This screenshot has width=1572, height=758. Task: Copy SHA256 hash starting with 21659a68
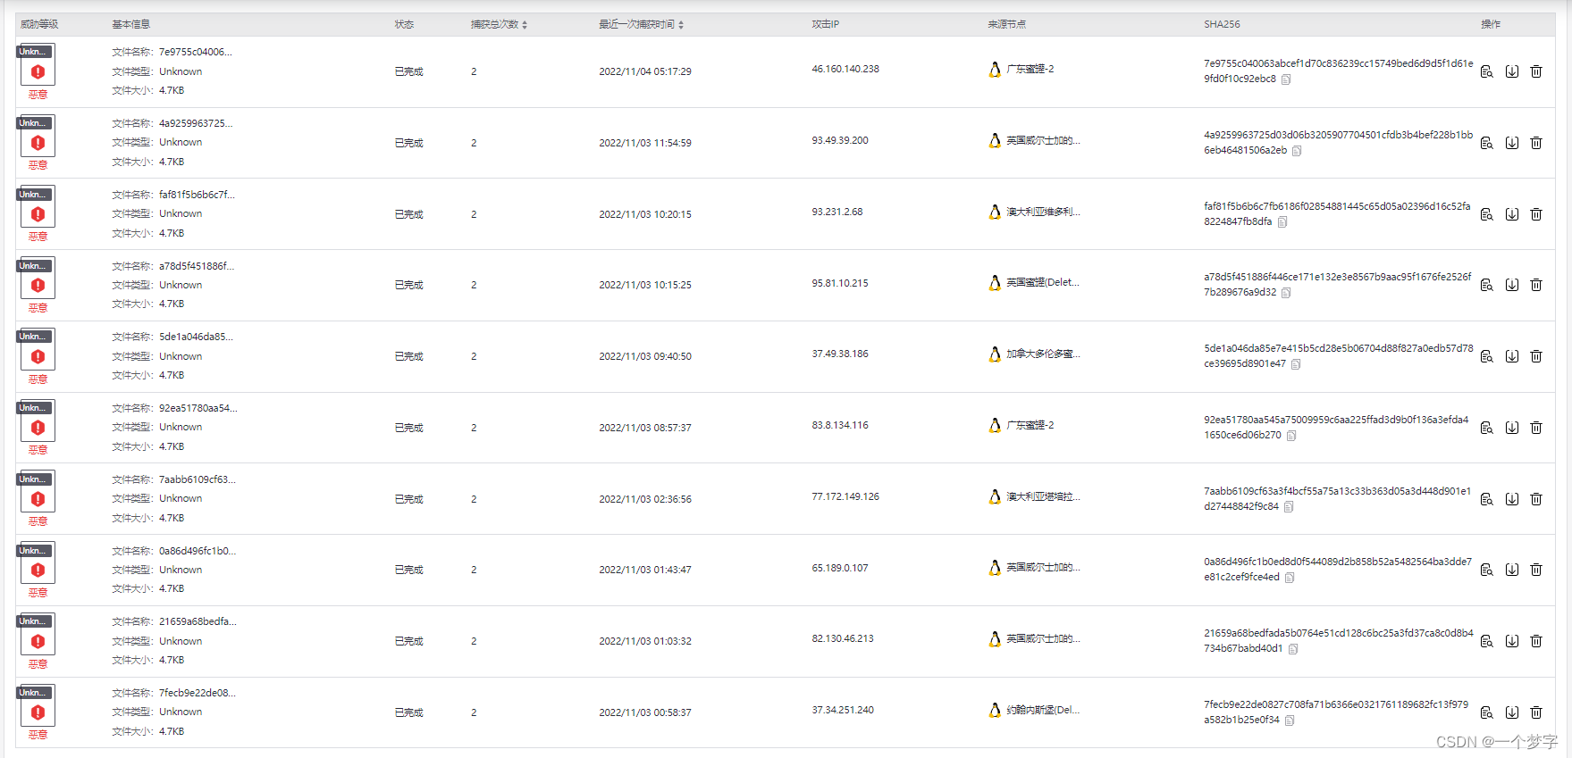pyautogui.click(x=1293, y=649)
